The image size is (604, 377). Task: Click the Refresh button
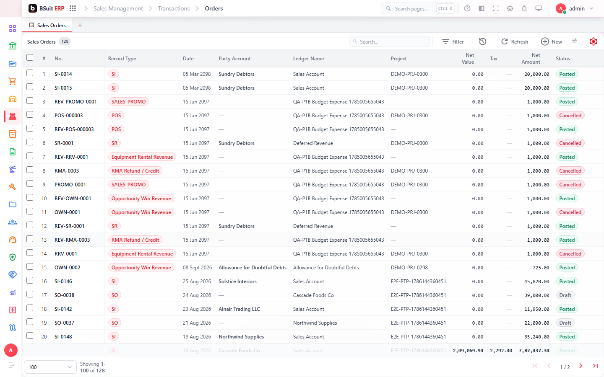coord(515,41)
